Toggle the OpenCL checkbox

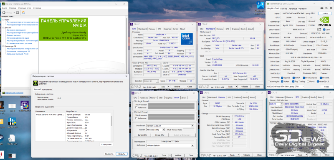click(x=282, y=77)
